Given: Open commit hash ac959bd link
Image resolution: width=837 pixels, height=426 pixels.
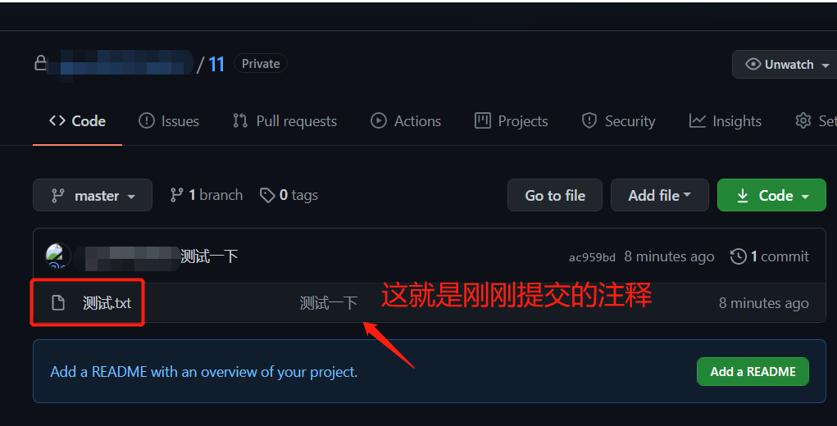Looking at the screenshot, I should click(592, 257).
